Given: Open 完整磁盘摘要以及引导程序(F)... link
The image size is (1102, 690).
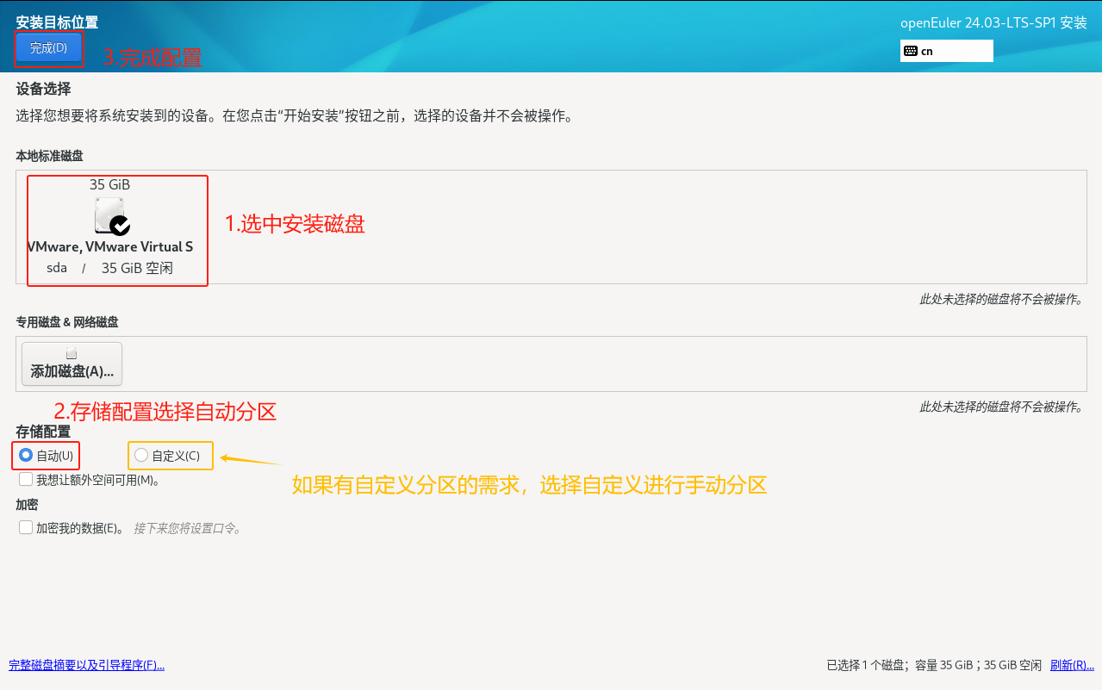Looking at the screenshot, I should 86,665.
